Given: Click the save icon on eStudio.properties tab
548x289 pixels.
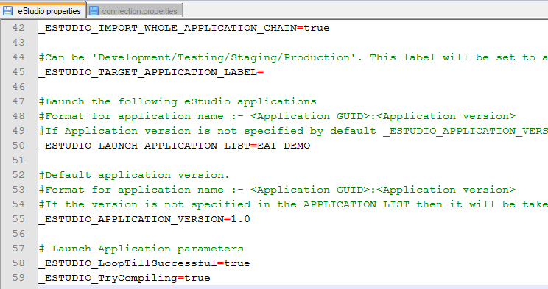Looking at the screenshot, I should tap(7, 11).
